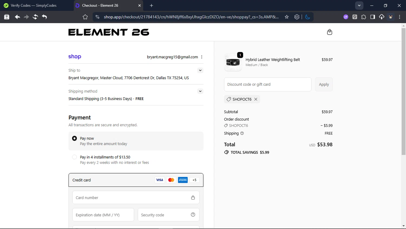Click the TOTAL SAVINGS $5.99 text
406x229 pixels.
pyautogui.click(x=250, y=152)
